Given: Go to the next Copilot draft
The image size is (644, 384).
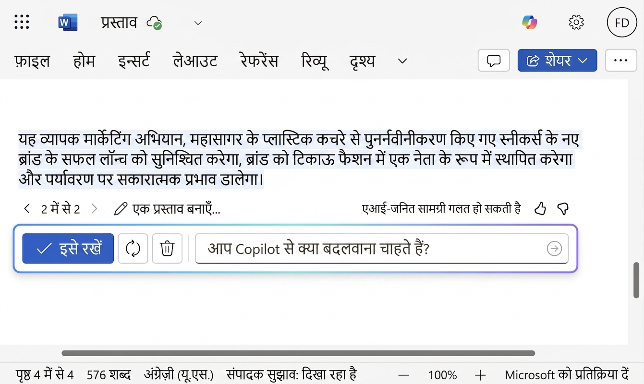Looking at the screenshot, I should [x=95, y=209].
